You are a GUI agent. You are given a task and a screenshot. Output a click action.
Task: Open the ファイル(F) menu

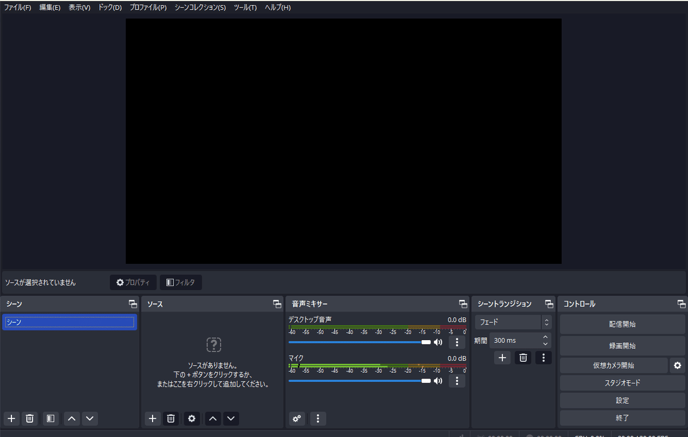click(x=17, y=7)
